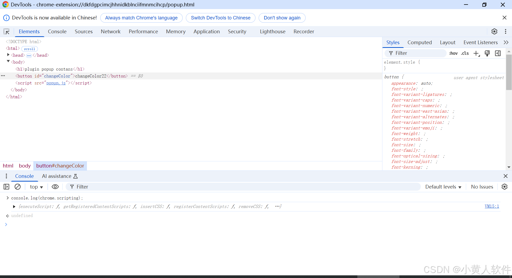Viewport: 512px width, 278px height.
Task: Add a new style rule with plus icon
Action: pyautogui.click(x=477, y=53)
